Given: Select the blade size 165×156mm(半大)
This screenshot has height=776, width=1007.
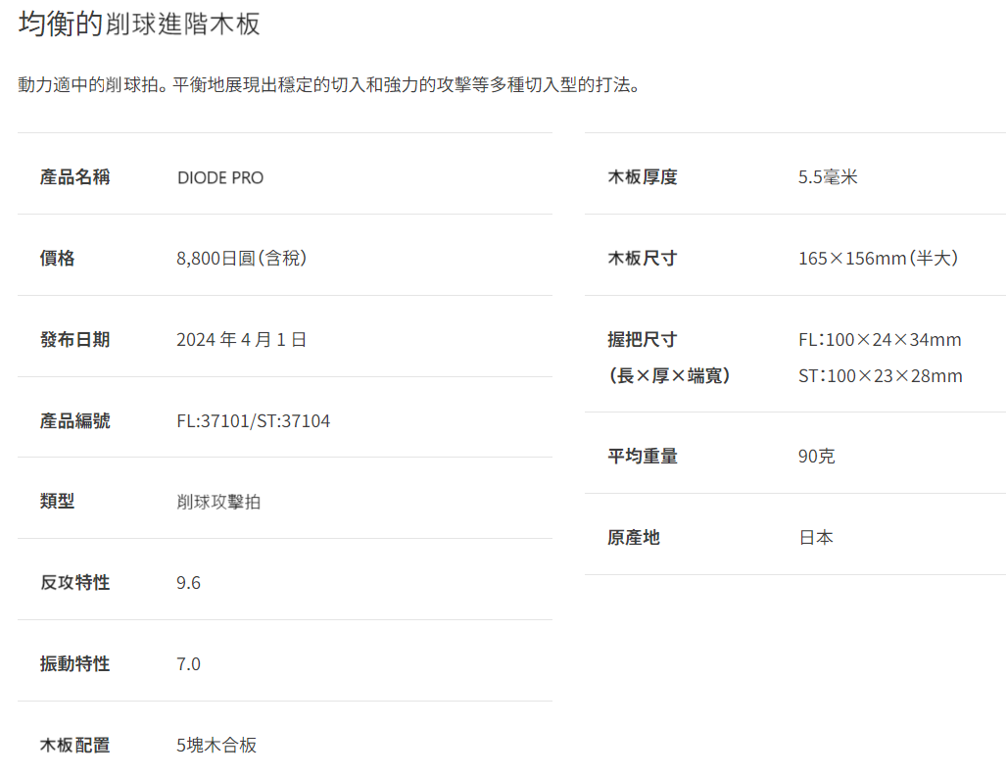Looking at the screenshot, I should [x=879, y=259].
